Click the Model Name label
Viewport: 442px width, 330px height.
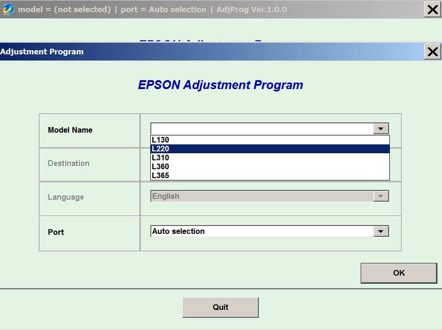pos(70,130)
